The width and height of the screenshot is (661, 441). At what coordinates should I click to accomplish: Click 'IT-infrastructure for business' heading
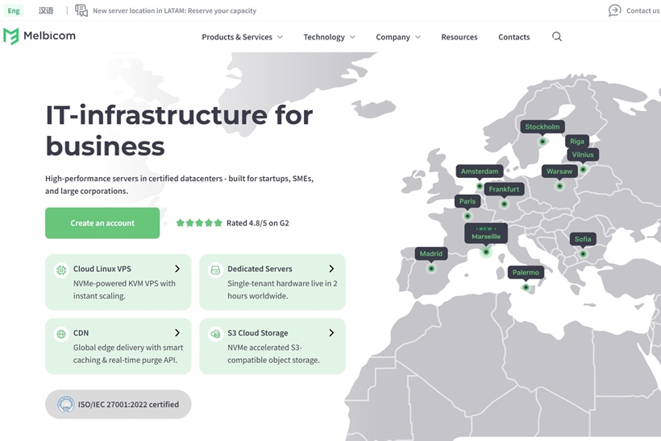point(179,130)
